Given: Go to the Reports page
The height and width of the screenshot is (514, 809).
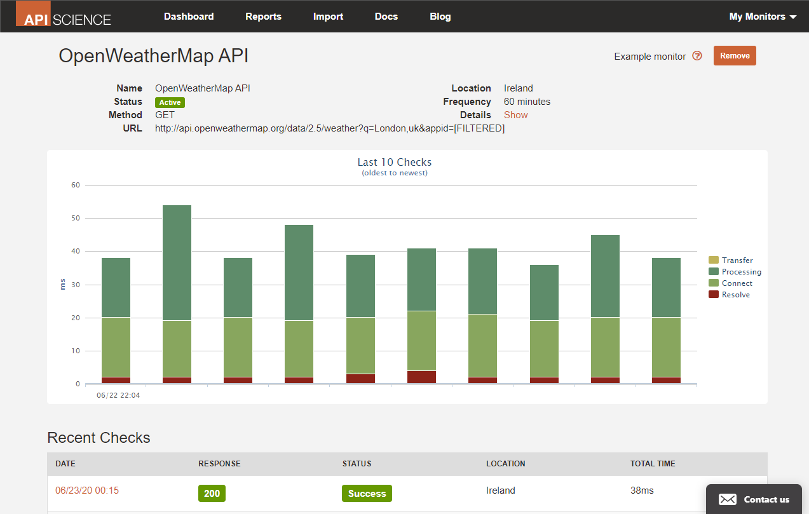Looking at the screenshot, I should pyautogui.click(x=263, y=17).
